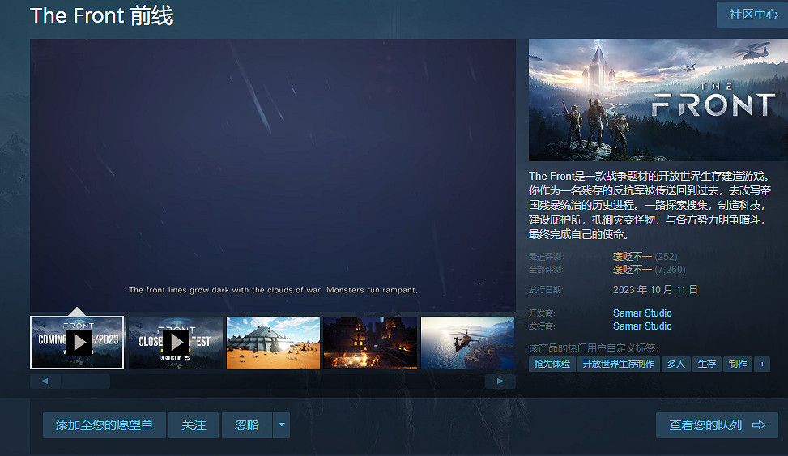Image resolution: width=788 pixels, height=456 pixels.
Task: Click the 忽略 (Ignore) button
Action: click(x=247, y=425)
